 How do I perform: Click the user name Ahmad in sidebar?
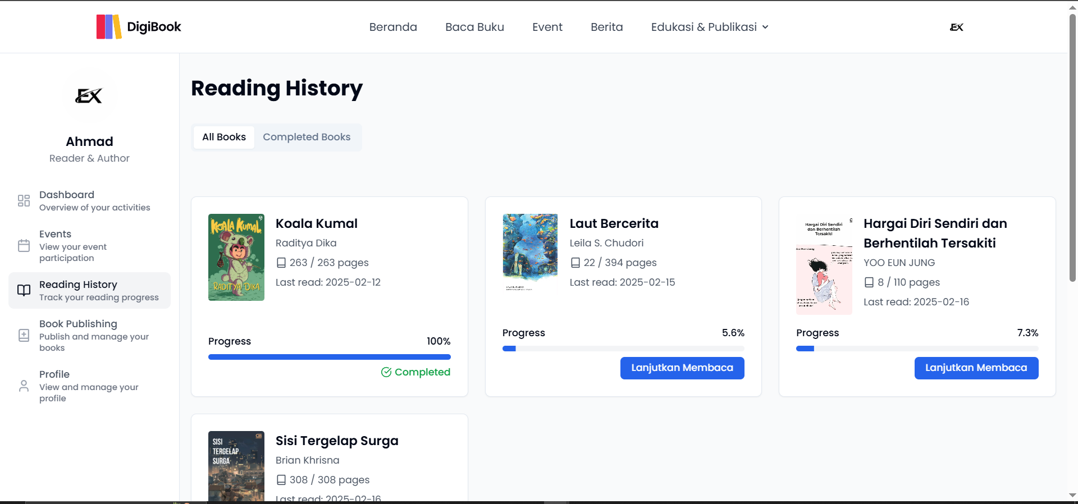coord(89,141)
